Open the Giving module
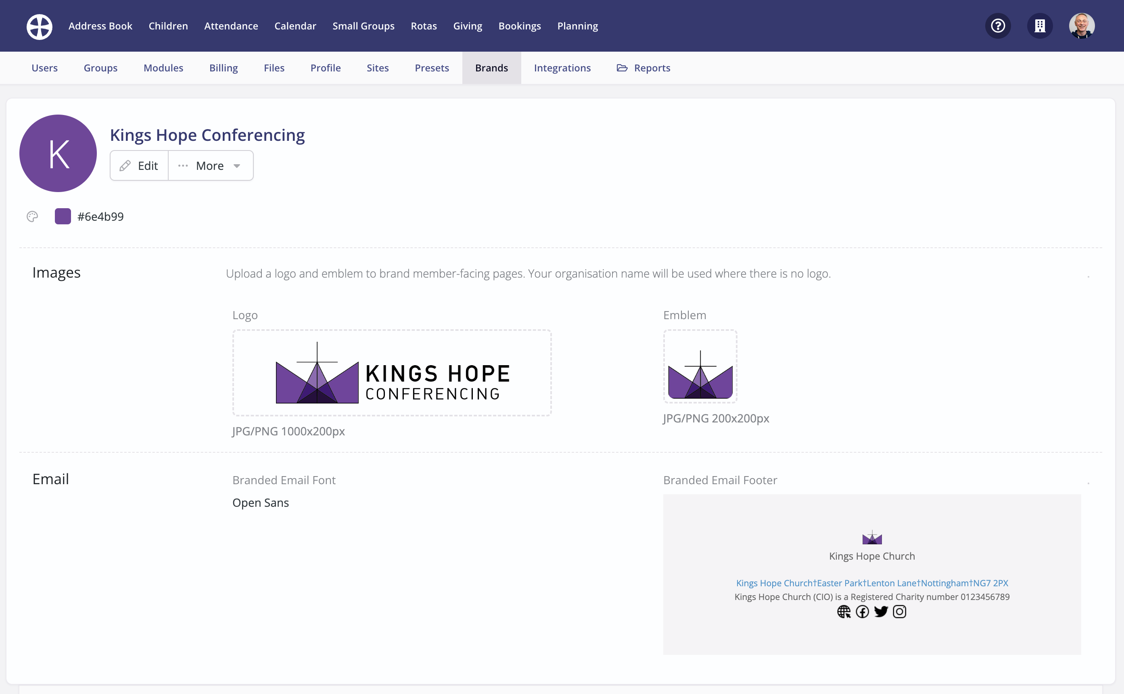This screenshot has width=1124, height=694. [x=468, y=26]
